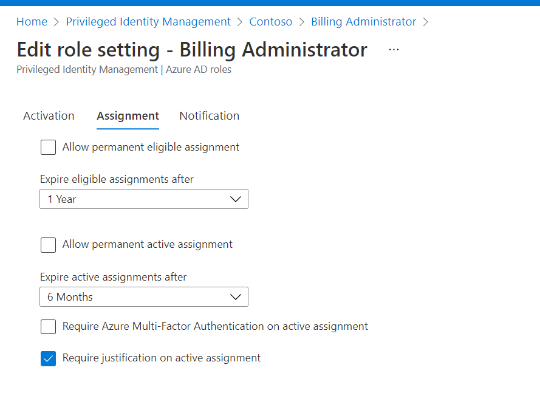Viewport: 540px width, 410px height.
Task: Check Allow permanent active assignment
Action: [x=49, y=245]
